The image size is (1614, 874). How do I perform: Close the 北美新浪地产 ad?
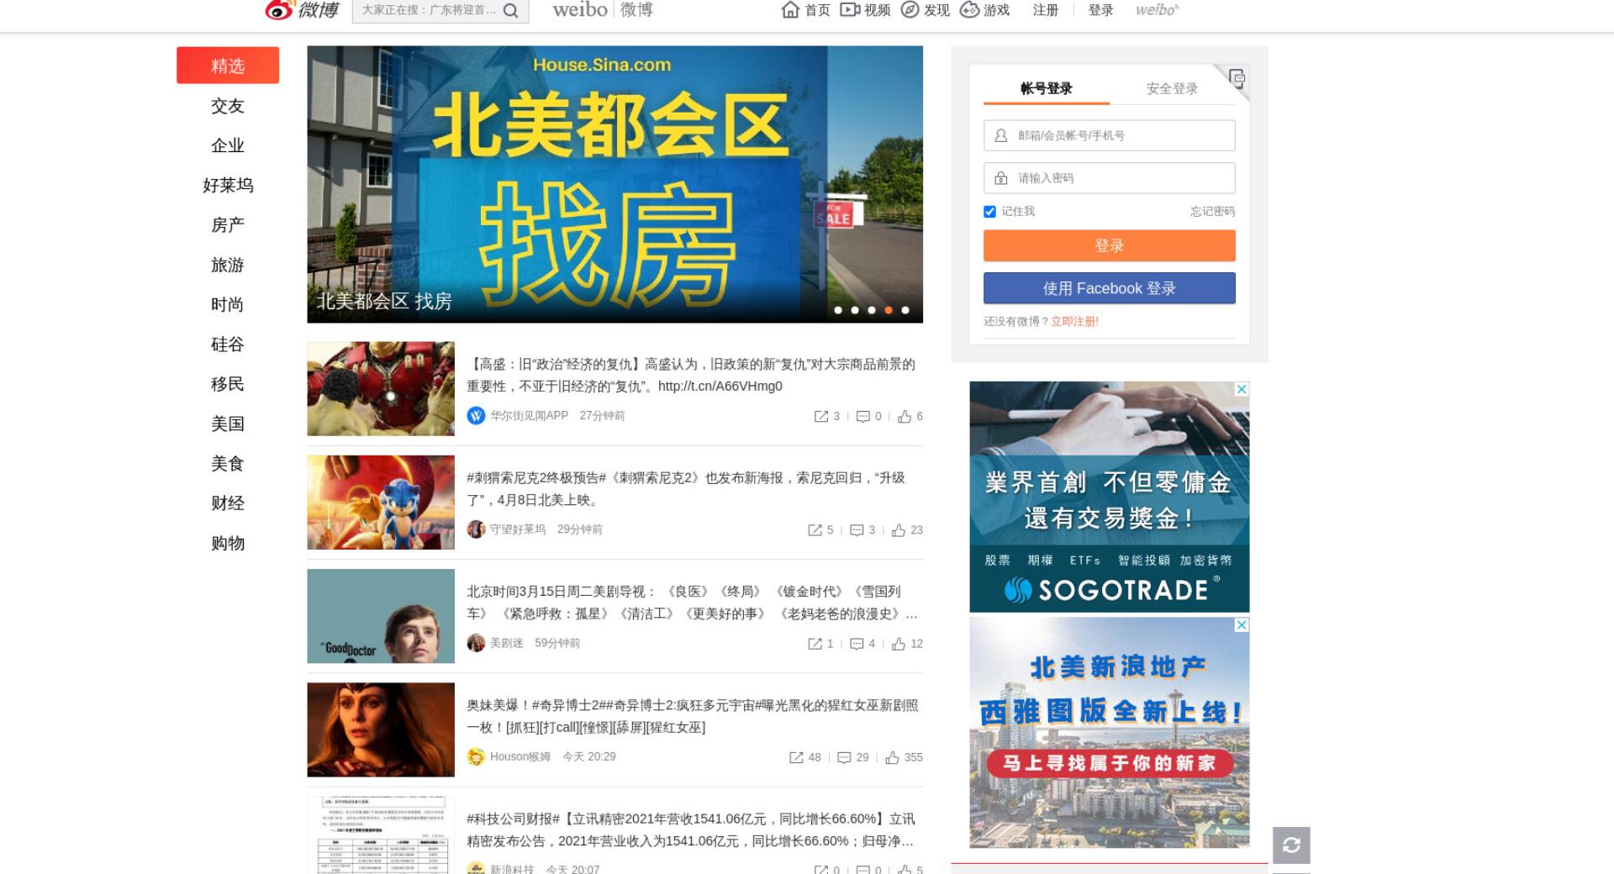[1242, 624]
